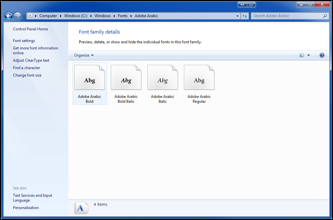Viewport: 333px width, 220px height.
Task: Click the Forward navigation arrow button
Action: 17,16
